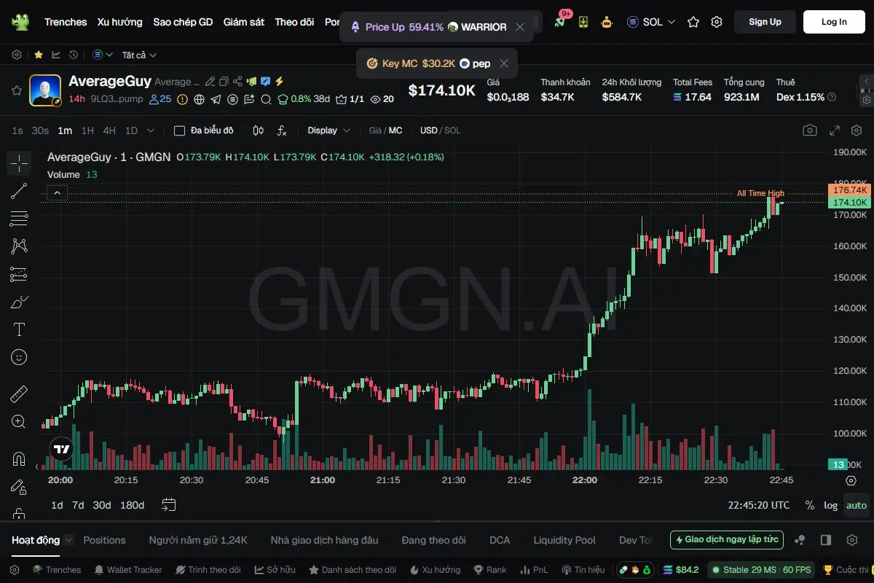Viewport: 874px width, 583px height.
Task: Open the robot bot icon in header
Action: tap(607, 22)
